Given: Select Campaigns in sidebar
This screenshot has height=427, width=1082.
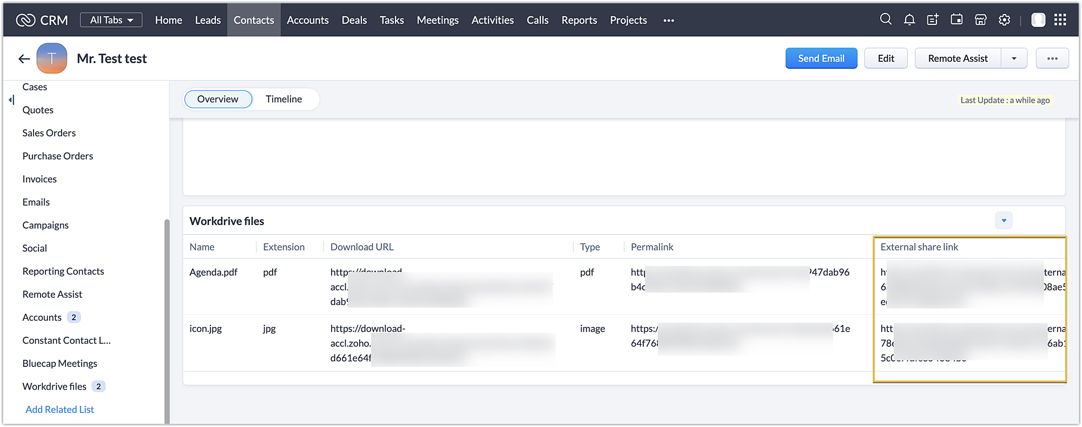Looking at the screenshot, I should [x=45, y=225].
